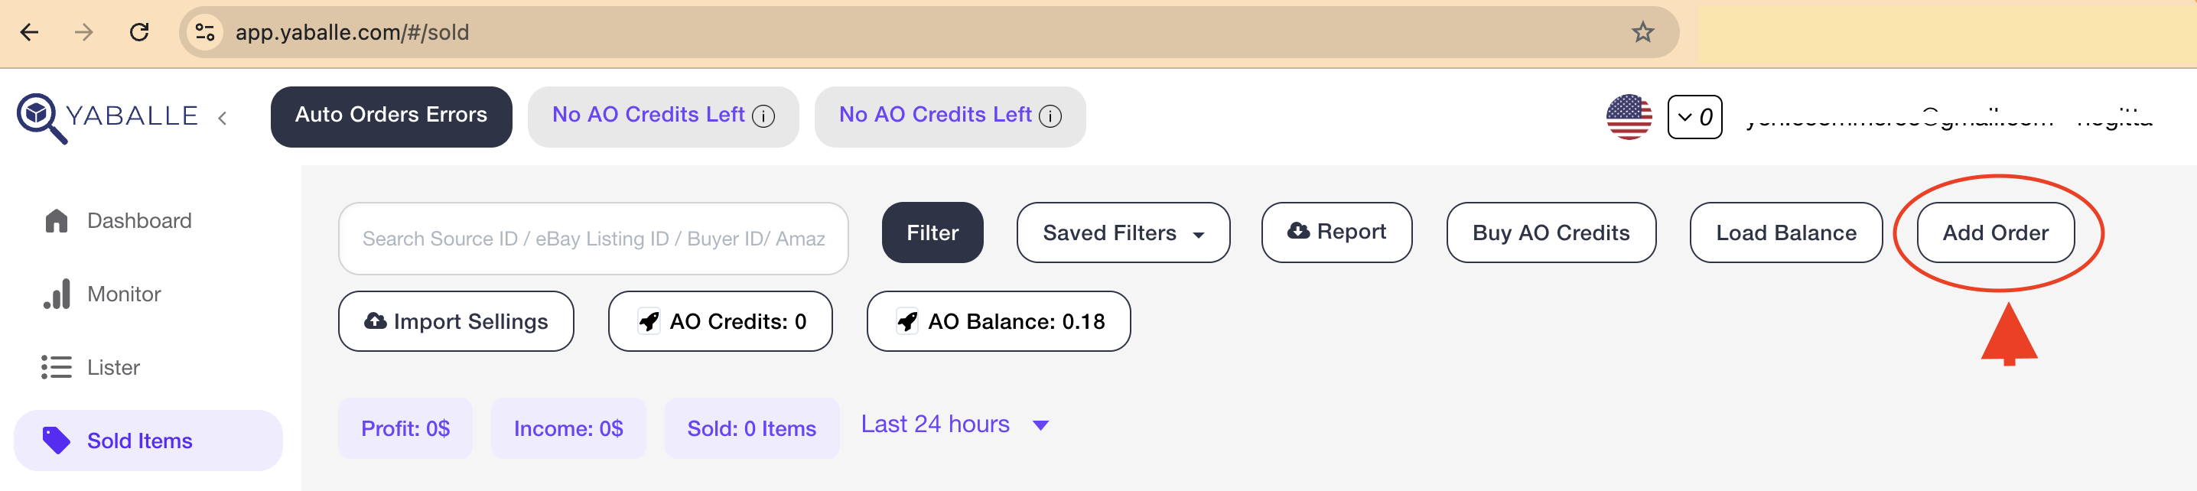
Task: Open the Dashboard home icon
Action: coord(57,221)
